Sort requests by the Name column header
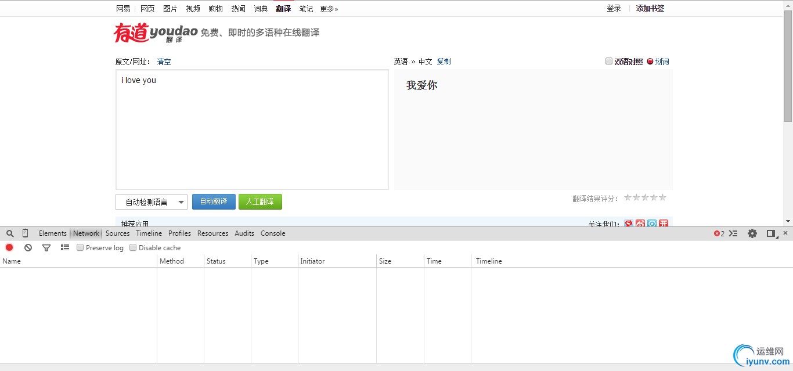793x371 pixels. pos(78,261)
